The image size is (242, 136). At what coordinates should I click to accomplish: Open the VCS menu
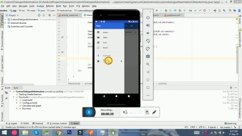click(78, 6)
